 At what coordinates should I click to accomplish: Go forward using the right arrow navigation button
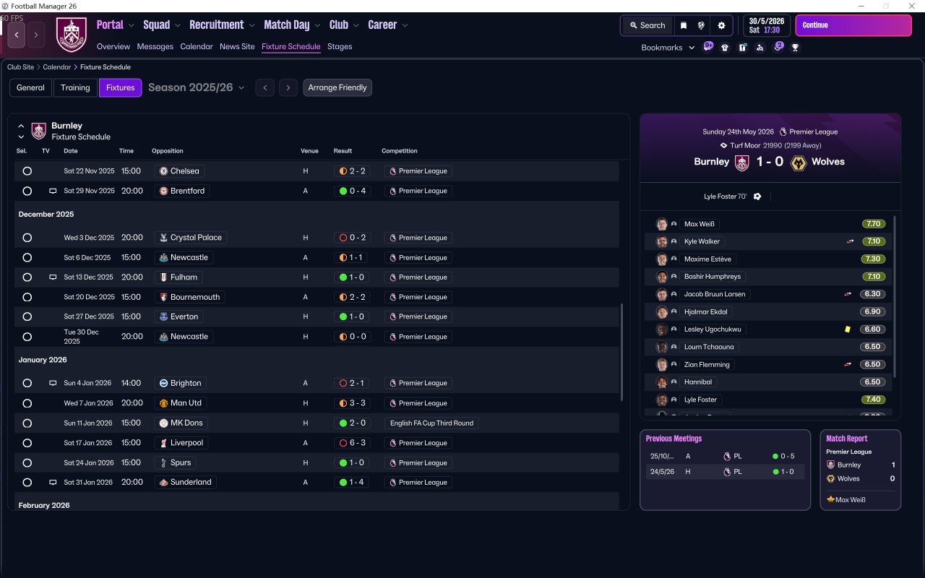point(36,35)
